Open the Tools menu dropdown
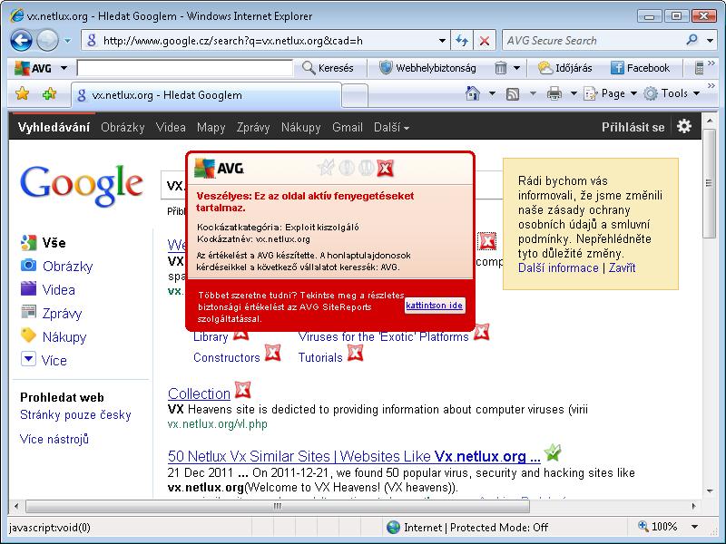Viewport: 726px width, 544px height. click(x=672, y=94)
